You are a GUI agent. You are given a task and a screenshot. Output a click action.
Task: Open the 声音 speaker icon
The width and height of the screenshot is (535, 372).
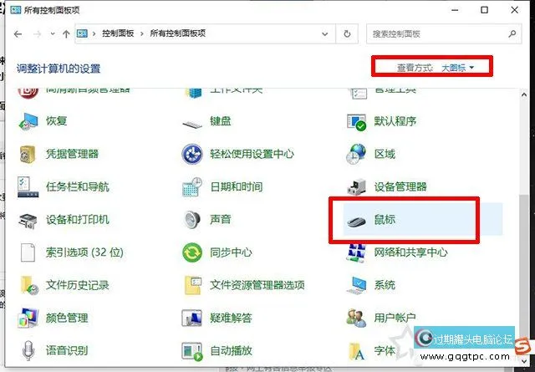192,220
